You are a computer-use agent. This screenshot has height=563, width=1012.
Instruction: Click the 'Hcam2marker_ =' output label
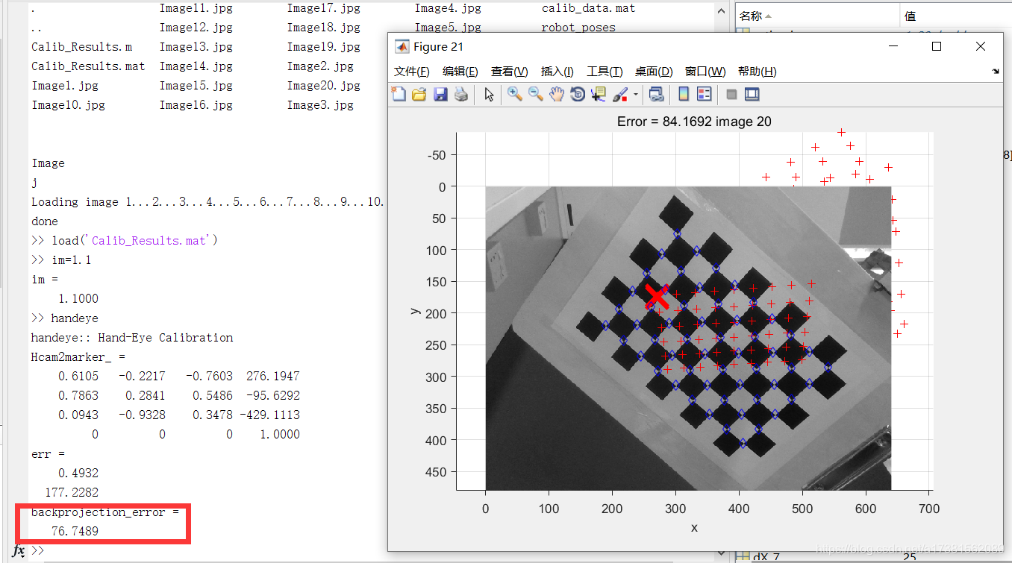coord(78,357)
